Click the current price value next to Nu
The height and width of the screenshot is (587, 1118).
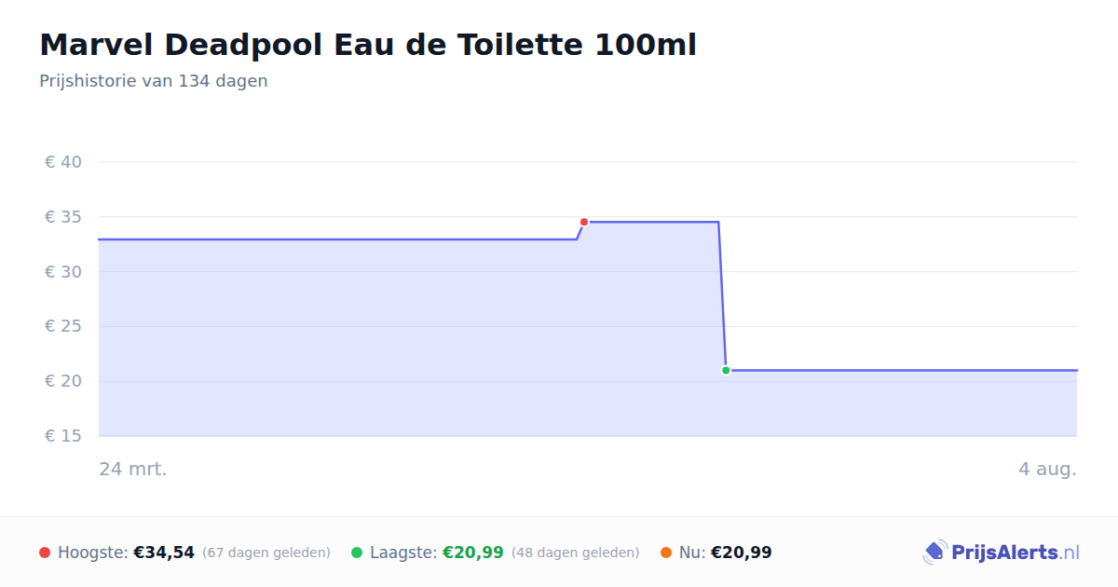[742, 553]
